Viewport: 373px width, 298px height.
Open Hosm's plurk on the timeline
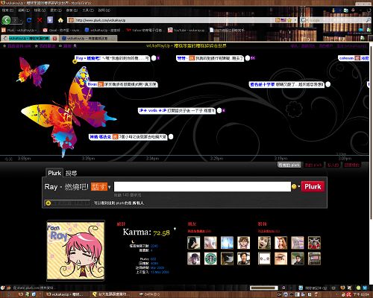coord(122,84)
